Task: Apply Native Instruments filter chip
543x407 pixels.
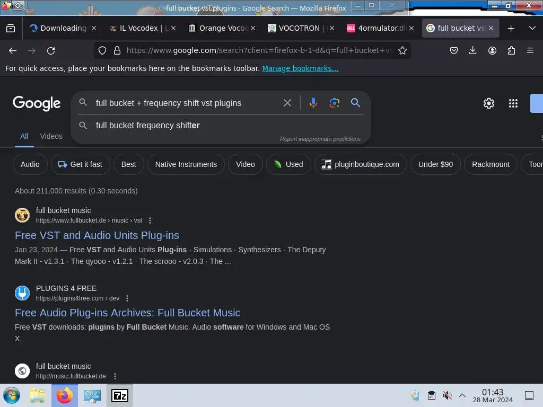Action: click(x=186, y=164)
